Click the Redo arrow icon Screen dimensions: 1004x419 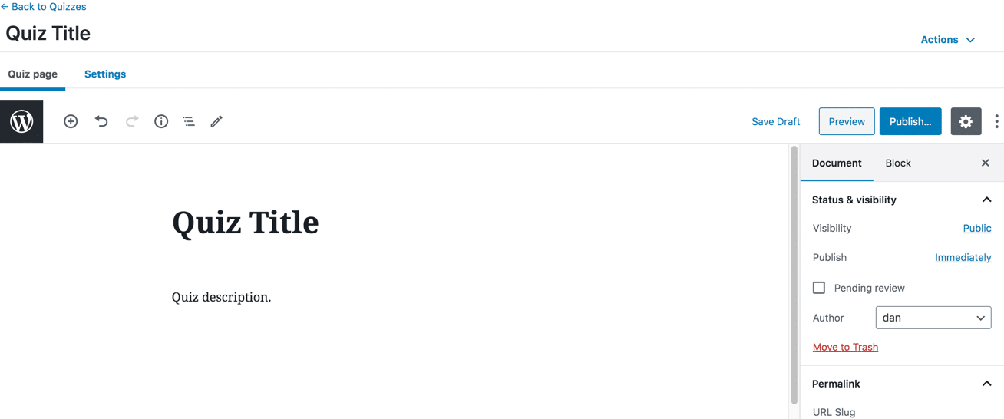(x=132, y=121)
